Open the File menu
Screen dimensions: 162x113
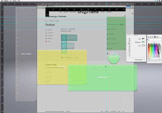point(11,1)
